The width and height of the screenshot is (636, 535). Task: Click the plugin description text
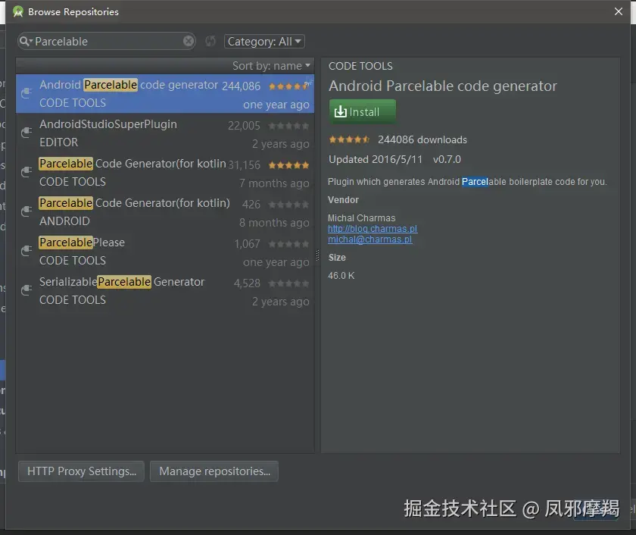pyautogui.click(x=467, y=181)
